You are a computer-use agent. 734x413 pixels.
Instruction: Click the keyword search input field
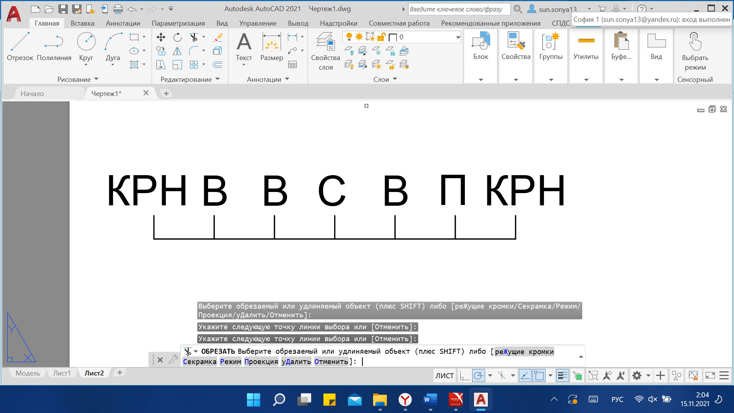(459, 9)
